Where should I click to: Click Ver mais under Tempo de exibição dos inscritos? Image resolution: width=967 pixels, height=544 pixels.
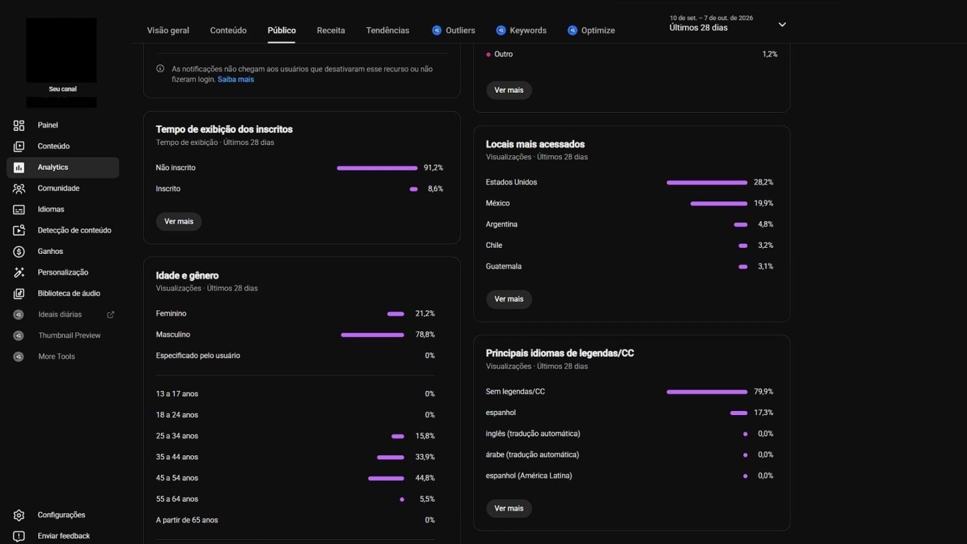point(179,222)
